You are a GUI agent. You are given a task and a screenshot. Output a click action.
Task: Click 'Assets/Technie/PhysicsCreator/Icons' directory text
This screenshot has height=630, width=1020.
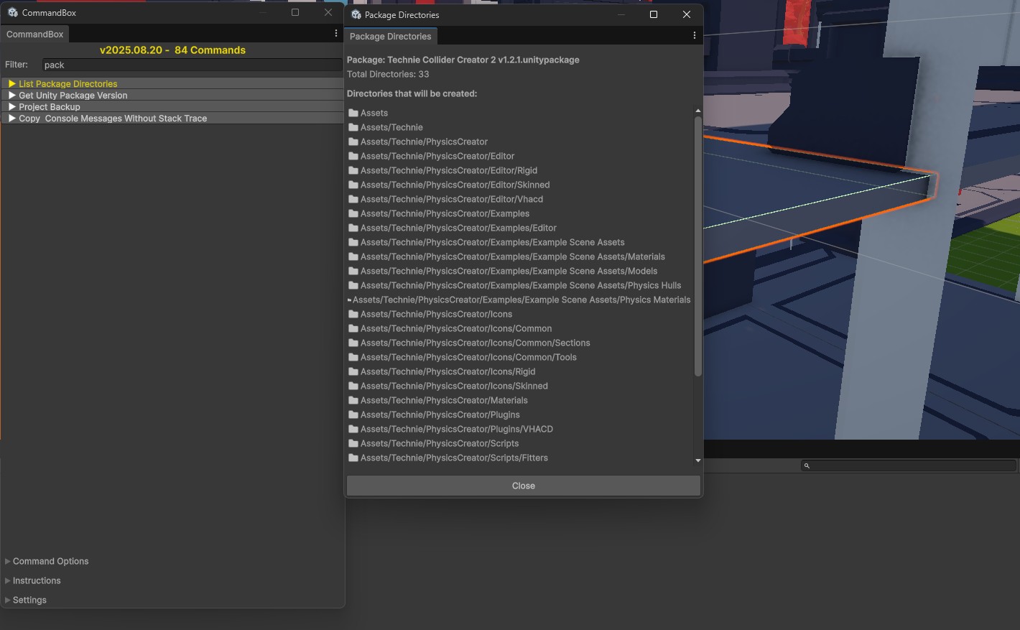coord(436,314)
